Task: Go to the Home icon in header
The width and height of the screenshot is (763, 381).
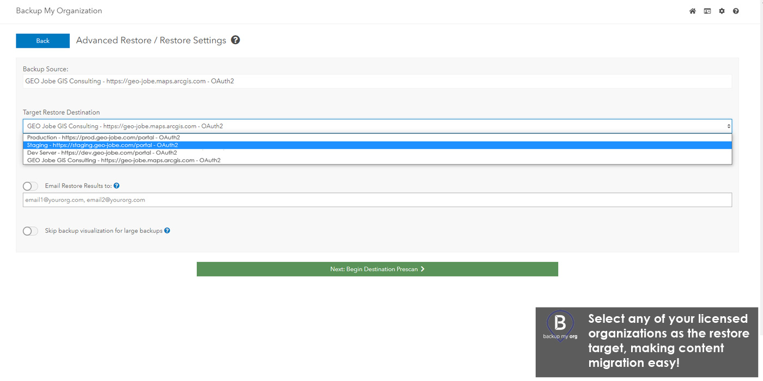Action: click(692, 11)
